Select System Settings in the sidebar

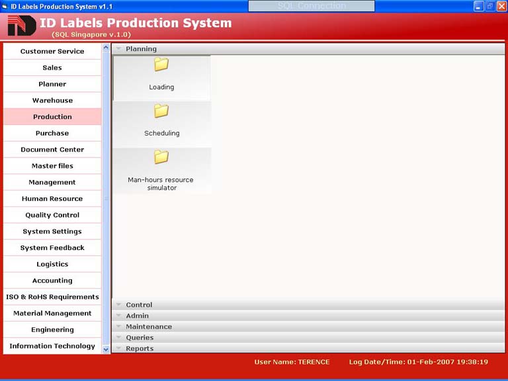coord(52,232)
